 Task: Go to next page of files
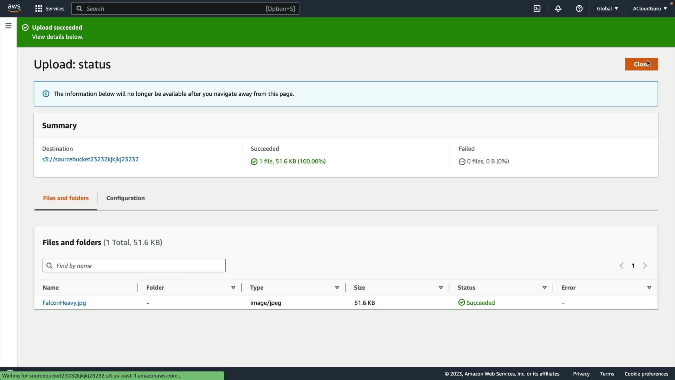pos(645,266)
